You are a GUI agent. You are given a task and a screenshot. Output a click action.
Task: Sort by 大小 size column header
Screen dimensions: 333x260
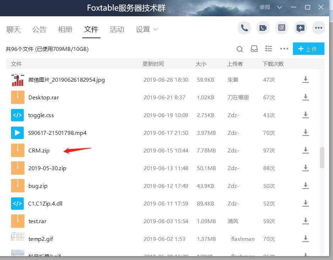pos(201,64)
